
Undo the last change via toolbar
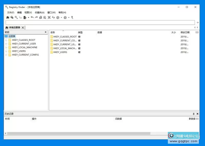(x=32, y=17)
